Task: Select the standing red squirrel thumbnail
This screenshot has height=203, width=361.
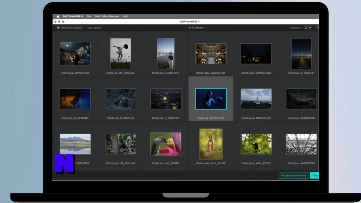Action: coord(211,144)
